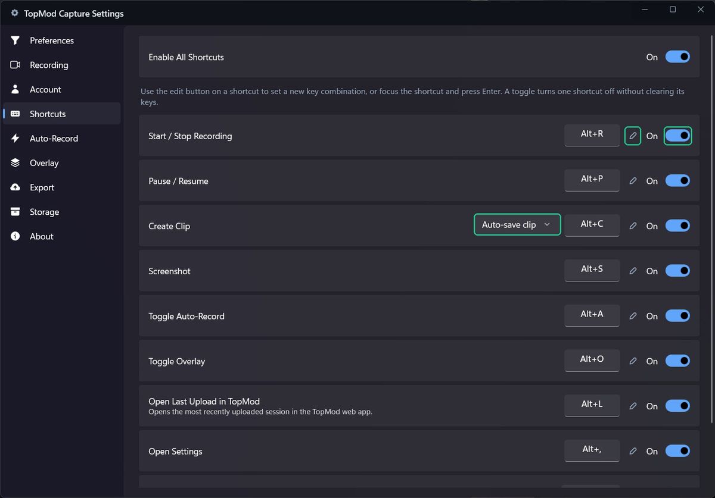
Task: Click the Enable All Shortcuts label
Action: [186, 57]
